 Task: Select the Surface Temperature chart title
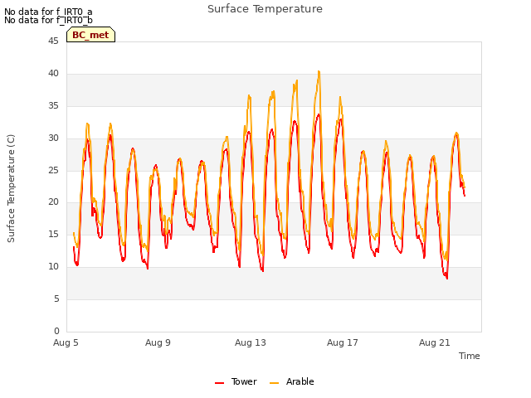point(265,9)
